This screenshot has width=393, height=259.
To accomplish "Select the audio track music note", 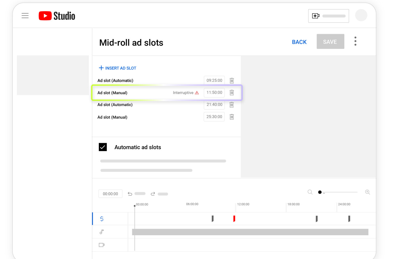I will (102, 232).
